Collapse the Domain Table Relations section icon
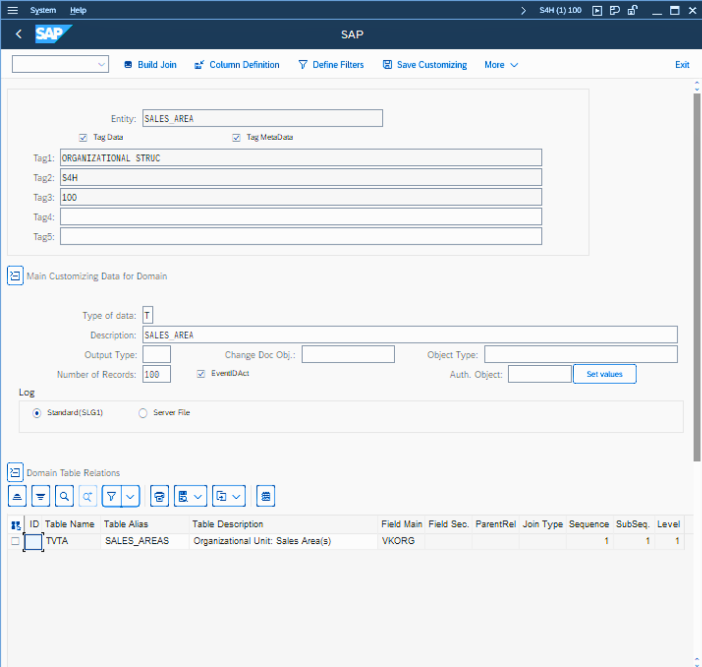Screen dimensions: 702x667 click(x=15, y=473)
